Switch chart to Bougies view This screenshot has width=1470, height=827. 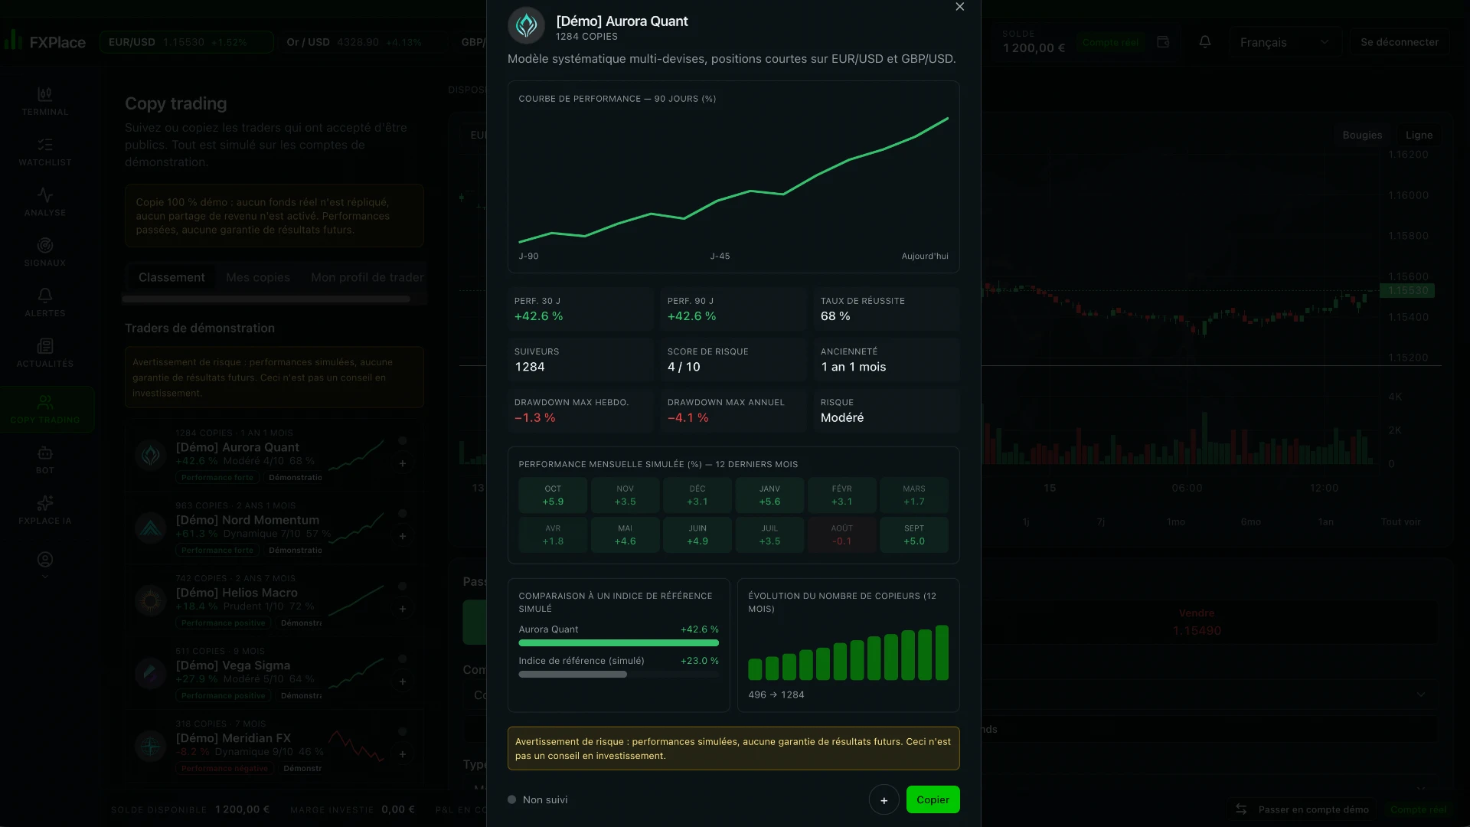(x=1362, y=135)
